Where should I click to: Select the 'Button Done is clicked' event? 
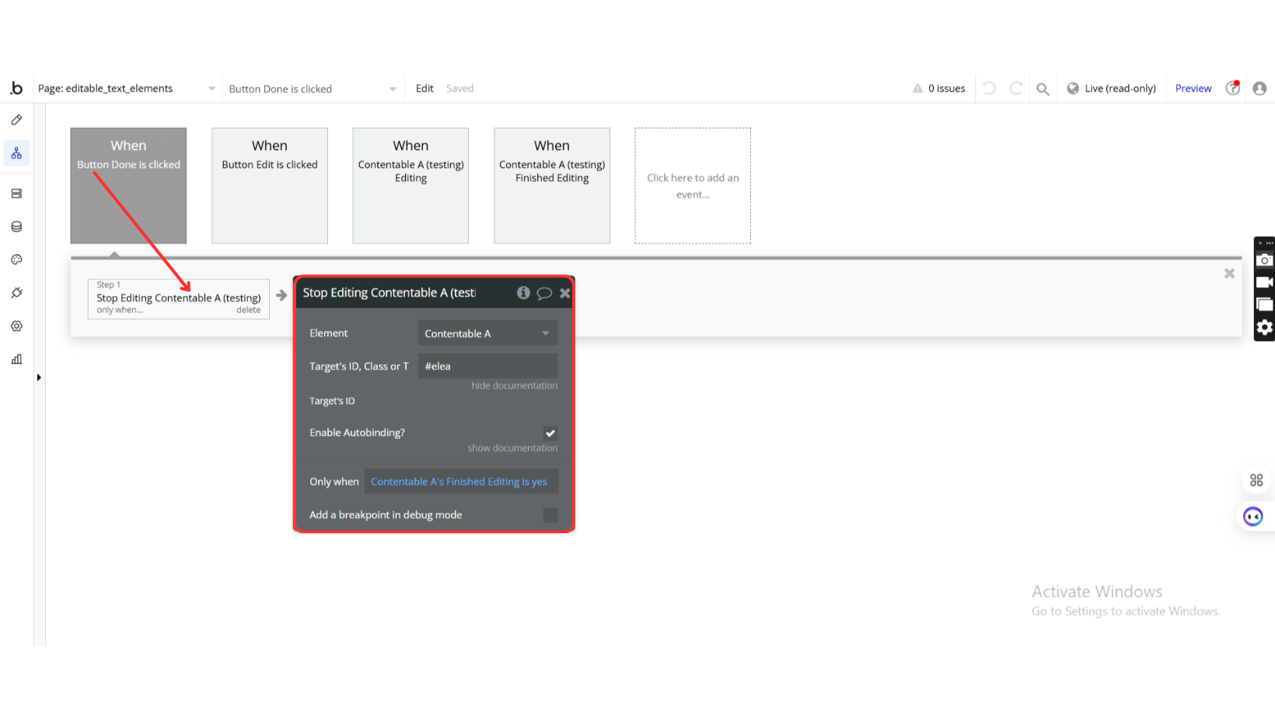pyautogui.click(x=128, y=186)
